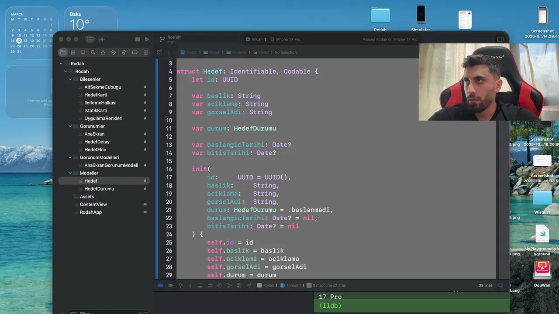Click the Step Over debug icon
559x314 pixels.
tap(180, 285)
